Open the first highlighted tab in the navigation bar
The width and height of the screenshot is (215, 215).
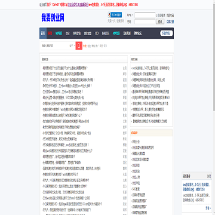(43, 33)
